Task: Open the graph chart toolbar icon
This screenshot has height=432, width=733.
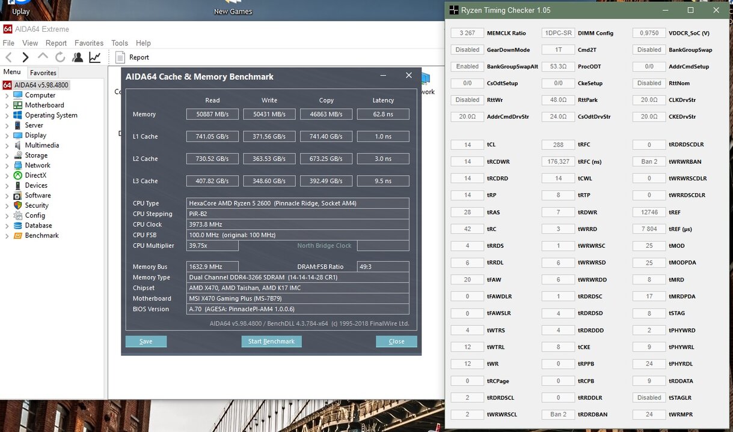Action: point(95,57)
